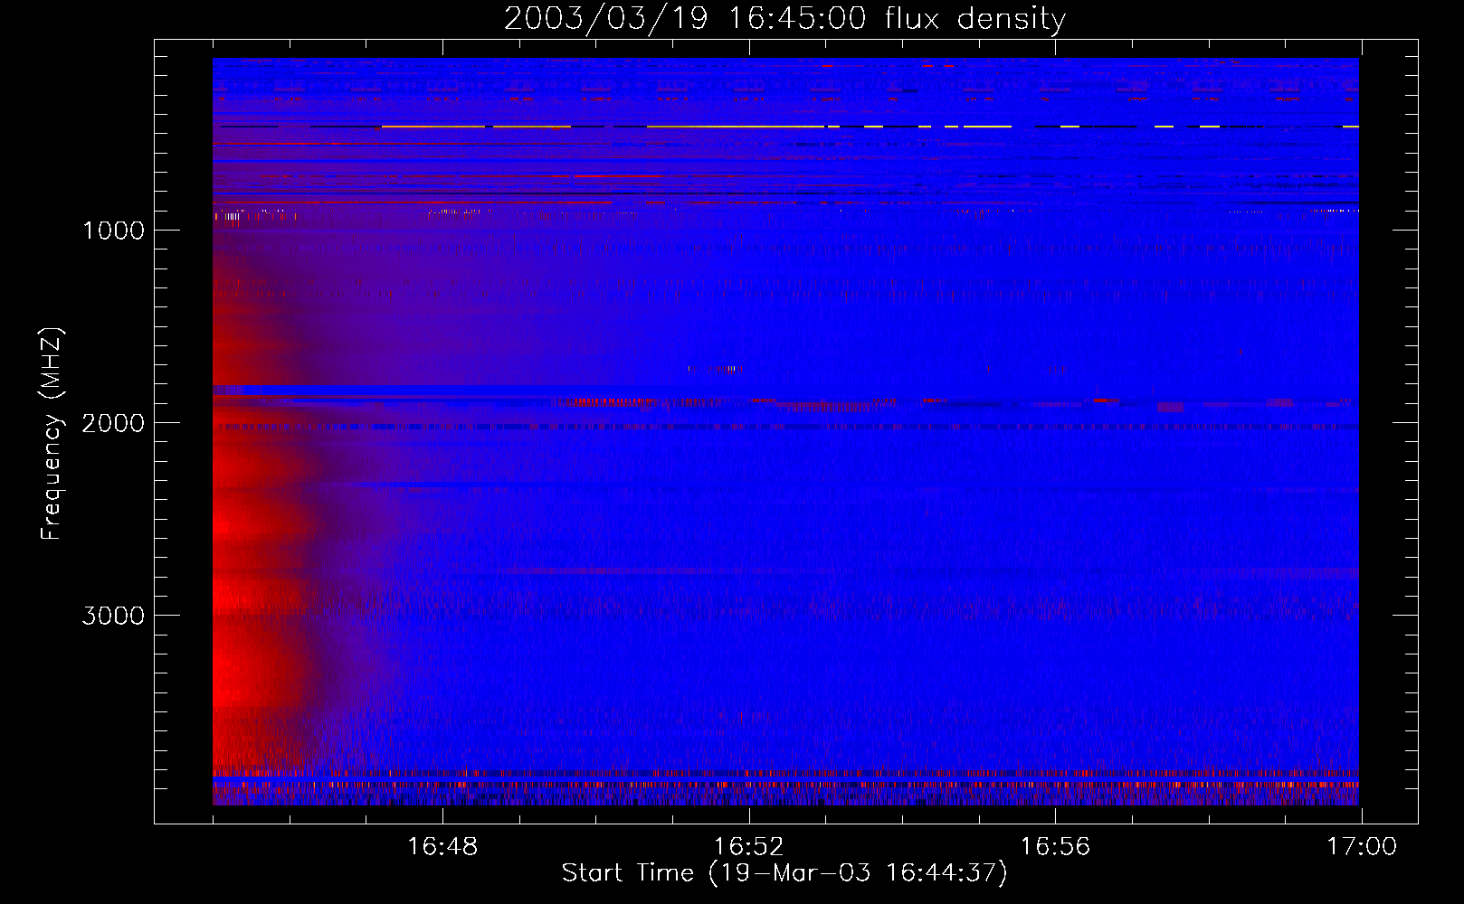Image resolution: width=1464 pixels, height=904 pixels.
Task: Select the 'Frequency (MHZ)' y-axis label
Action: (x=52, y=433)
